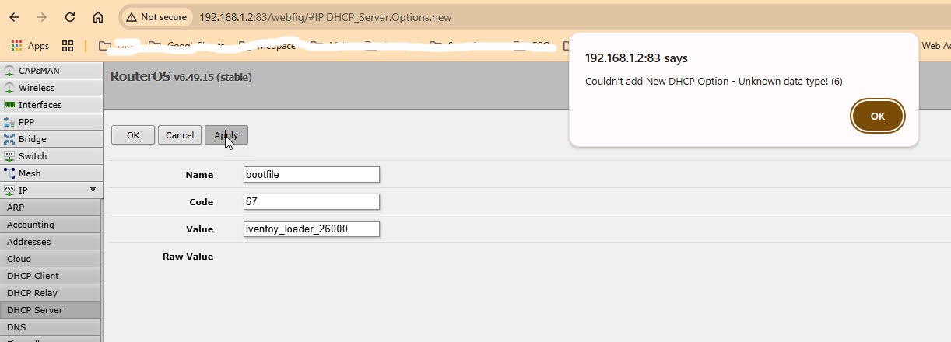
Task: Click the unknown data type error message
Action: [x=714, y=81]
